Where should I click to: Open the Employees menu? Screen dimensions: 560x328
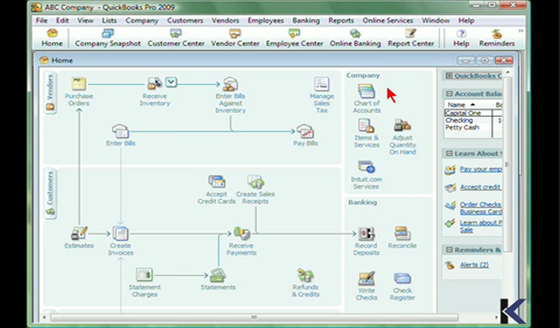(x=266, y=21)
